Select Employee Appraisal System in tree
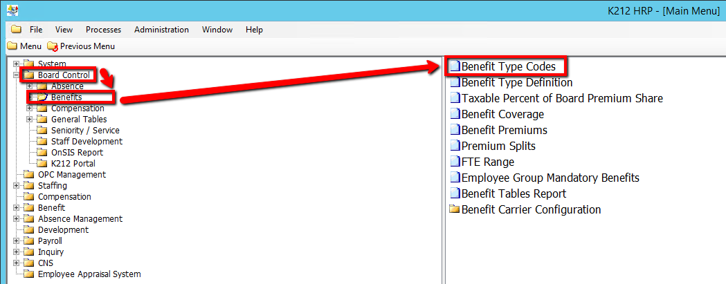Screen dimensions: 726x284 (x=89, y=274)
